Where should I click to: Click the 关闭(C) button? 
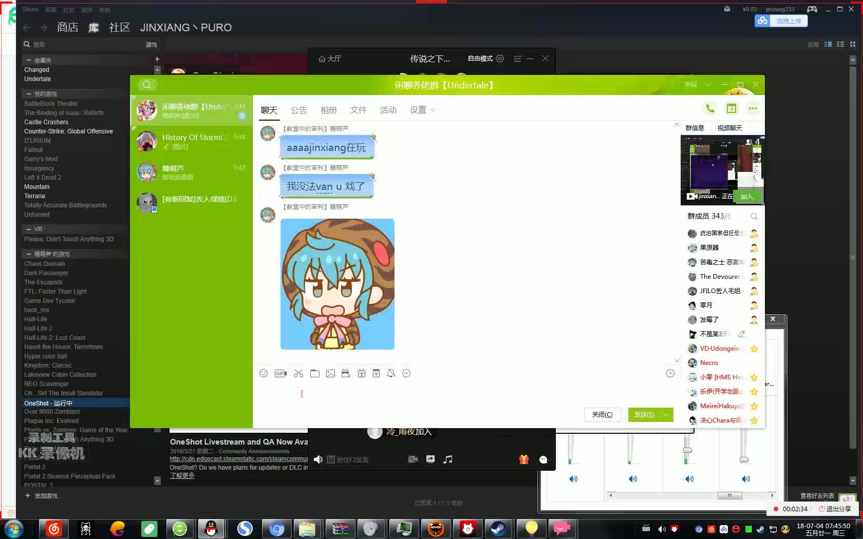[602, 415]
